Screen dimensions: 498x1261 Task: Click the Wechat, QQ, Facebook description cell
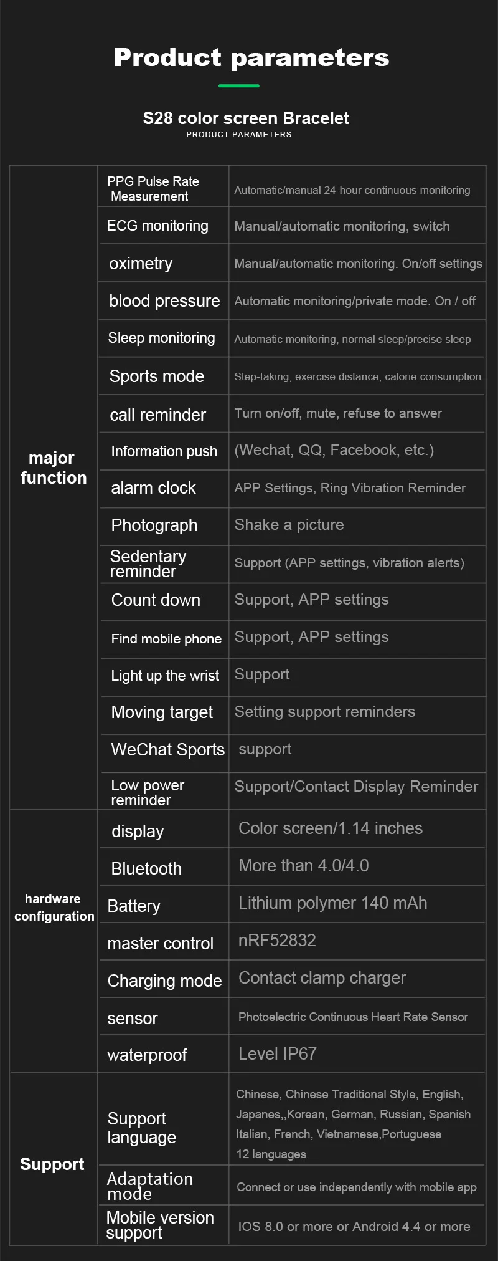[x=357, y=451]
